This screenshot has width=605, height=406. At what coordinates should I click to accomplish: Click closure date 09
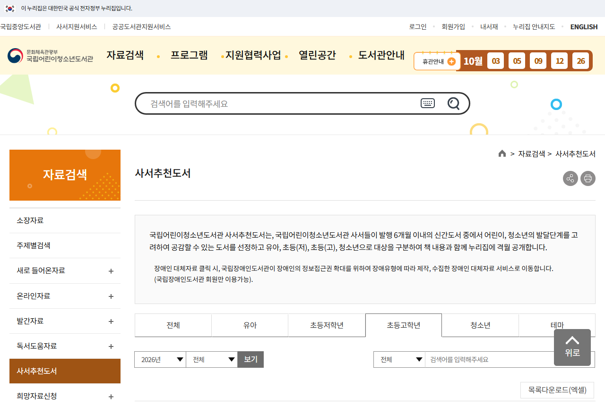tap(538, 61)
